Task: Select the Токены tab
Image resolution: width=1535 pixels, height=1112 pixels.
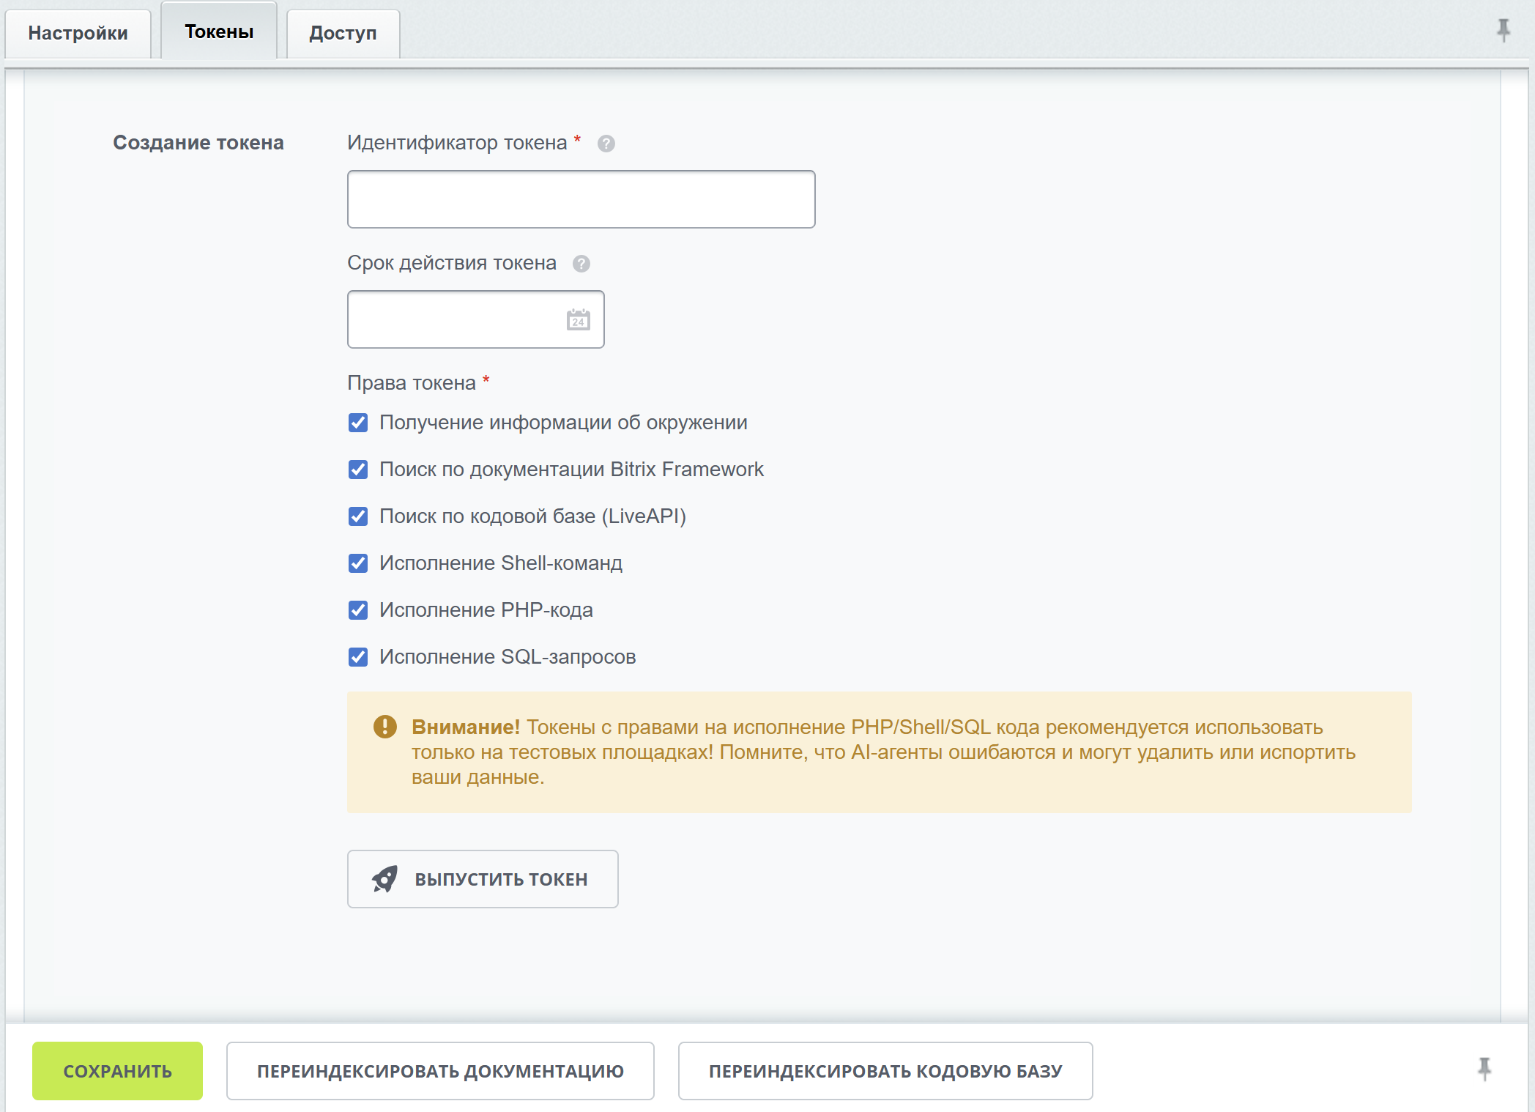Action: pyautogui.click(x=219, y=31)
